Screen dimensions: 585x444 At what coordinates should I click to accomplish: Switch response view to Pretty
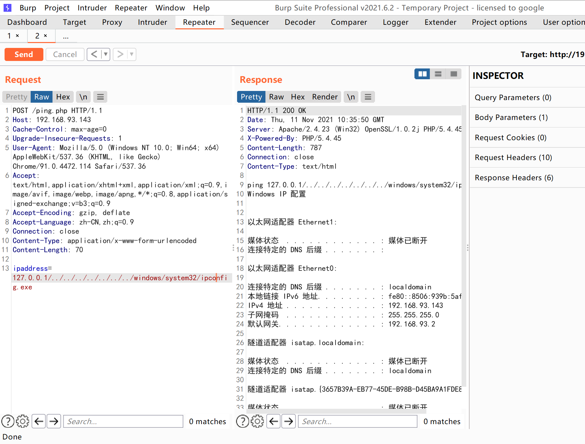(251, 97)
